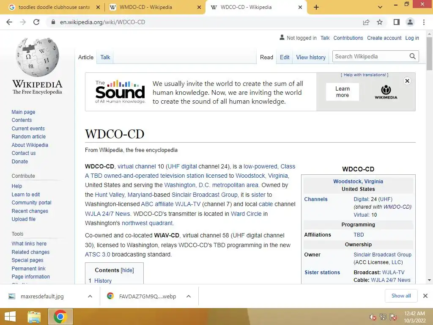Open the Contributions link
Viewport: 433px width, 325px height.
point(348,38)
